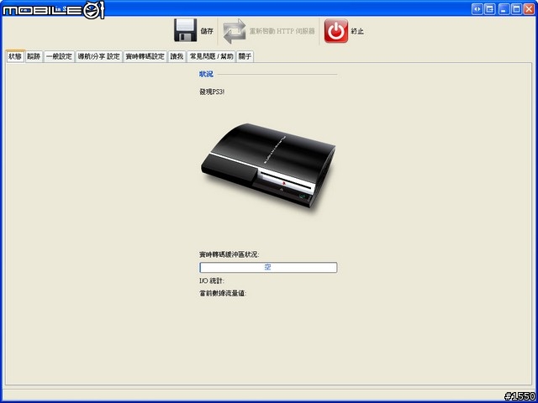Viewport: 538px width, 403px height.
Task: Click the 當前數據流量值: label
Action: [223, 293]
